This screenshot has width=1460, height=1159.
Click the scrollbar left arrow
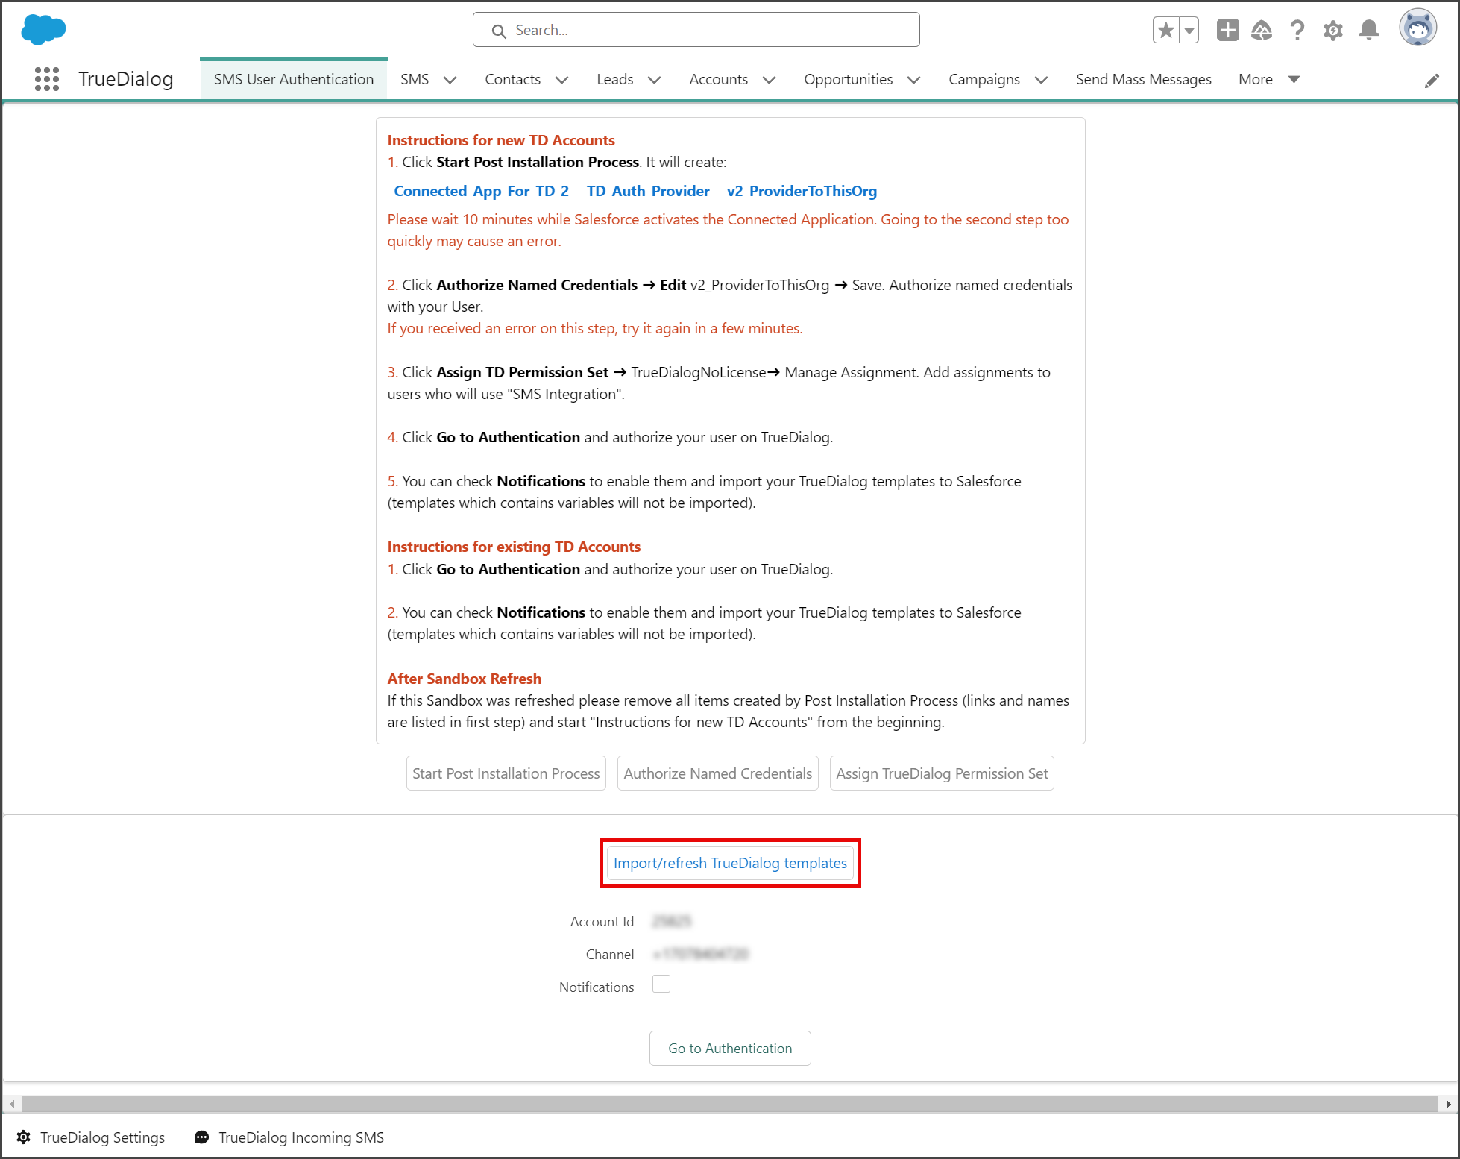(11, 1104)
